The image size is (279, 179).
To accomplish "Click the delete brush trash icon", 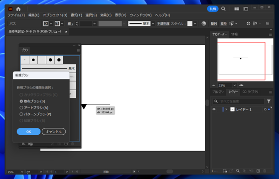I will pyautogui.click(x=73, y=144).
